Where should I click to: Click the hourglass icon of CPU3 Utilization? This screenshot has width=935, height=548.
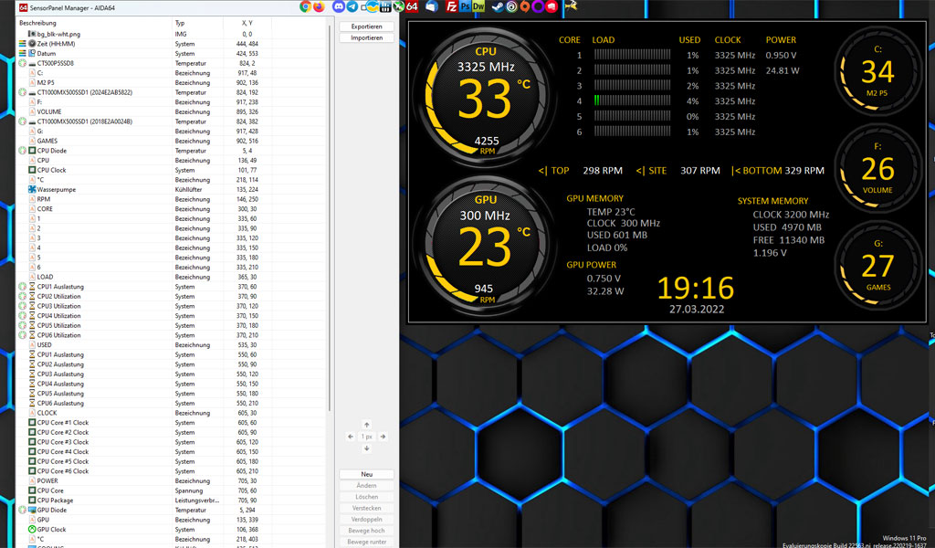pyautogui.click(x=32, y=306)
